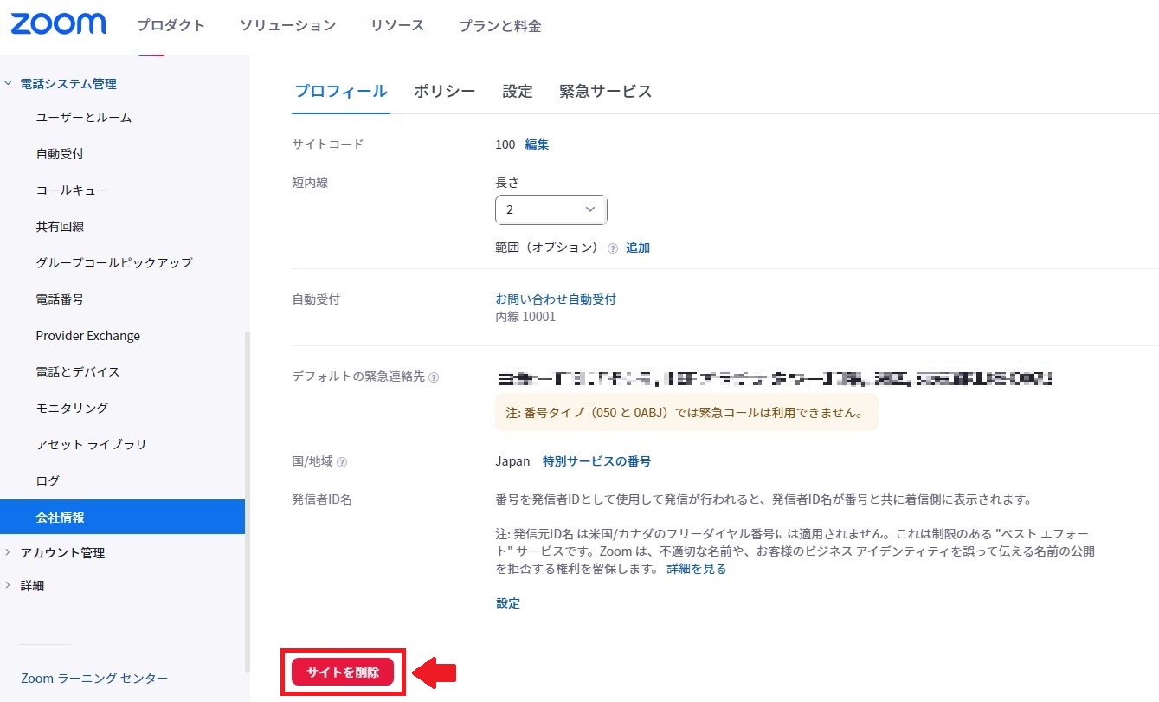Expand the アカウント管理 section
This screenshot has width=1159, height=702.
pos(9,552)
